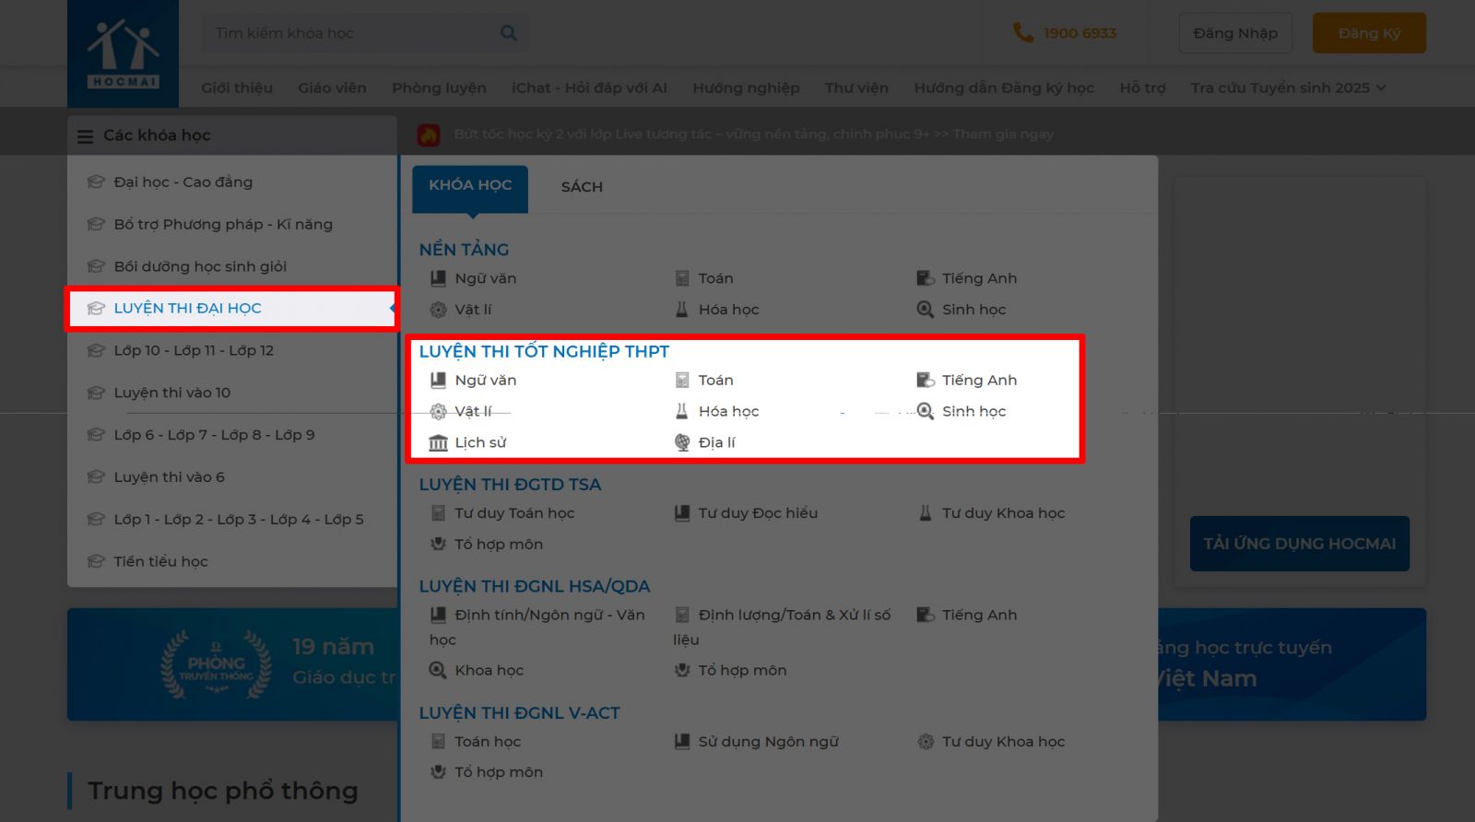Image resolution: width=1475 pixels, height=822 pixels.
Task: Open Tiền tiểu học category
Action: pyautogui.click(x=232, y=562)
